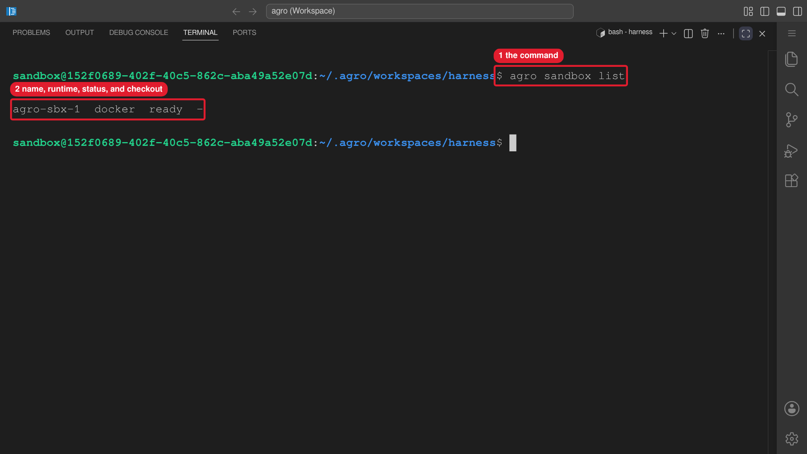Open the Explorer files view
The width and height of the screenshot is (807, 454).
791,59
